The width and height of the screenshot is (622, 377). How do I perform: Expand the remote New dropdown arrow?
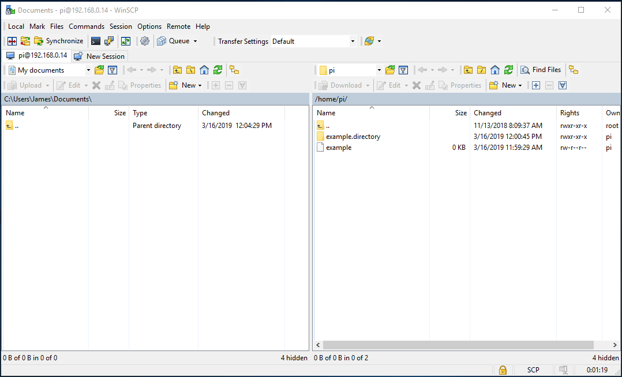[520, 86]
